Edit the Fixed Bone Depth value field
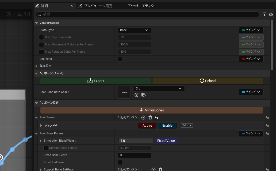The image size is (276, 171). coord(135,155)
